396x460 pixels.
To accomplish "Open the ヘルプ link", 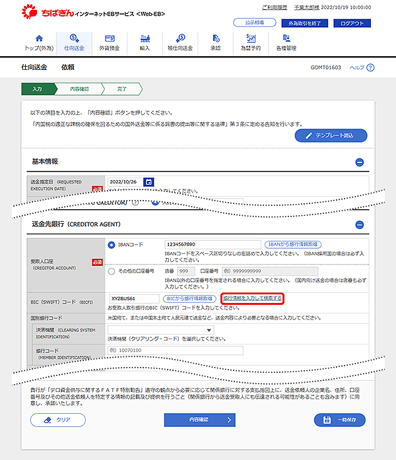I will (x=356, y=67).
